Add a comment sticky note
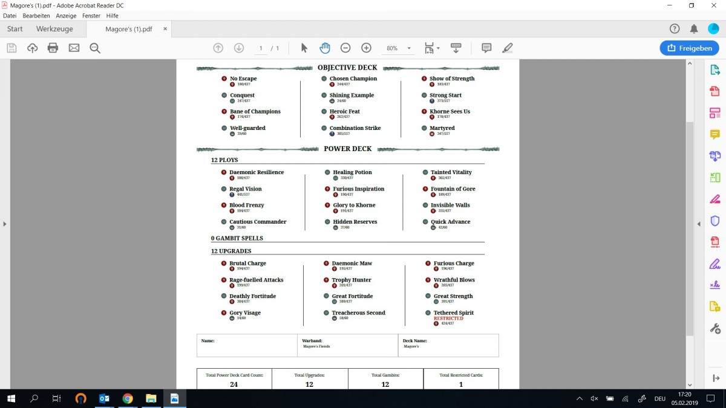Image resolution: width=726 pixels, height=408 pixels. (x=486, y=48)
